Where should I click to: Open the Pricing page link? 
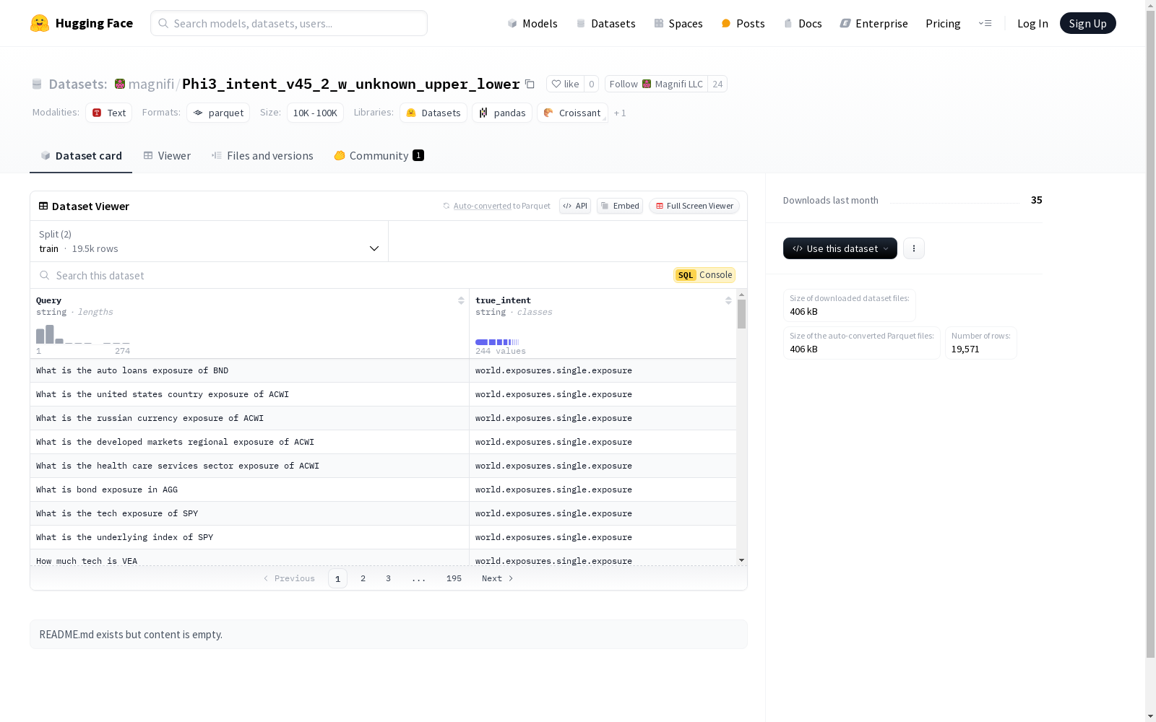point(943,23)
